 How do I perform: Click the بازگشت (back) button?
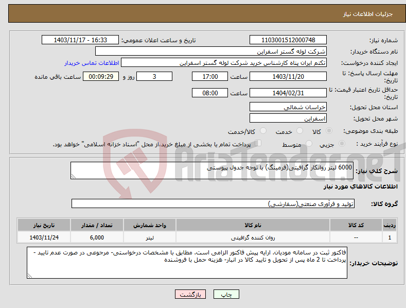pyautogui.click(x=190, y=295)
